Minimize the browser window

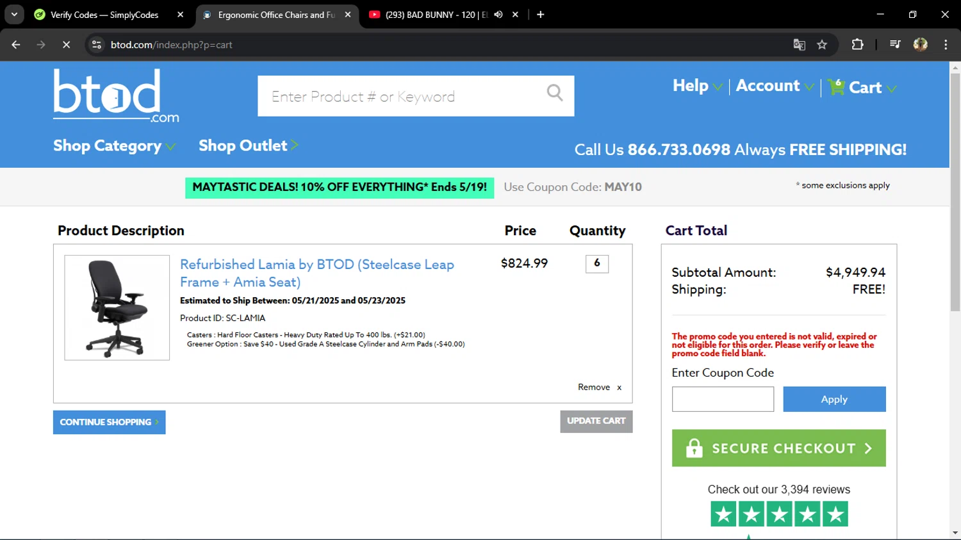tap(880, 14)
